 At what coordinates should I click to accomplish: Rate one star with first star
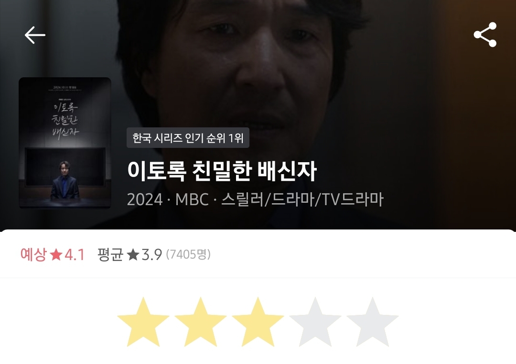143,322
